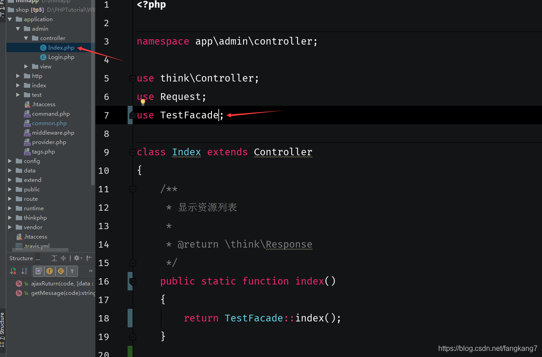Select root .htaccess file below vendor
The height and width of the screenshot is (357, 542).
pos(36,237)
